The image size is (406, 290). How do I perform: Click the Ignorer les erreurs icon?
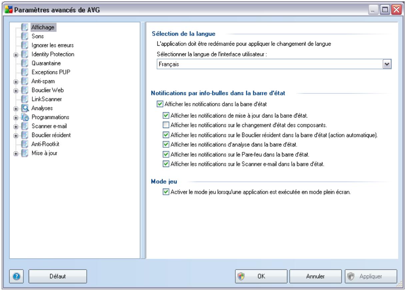(x=24, y=45)
